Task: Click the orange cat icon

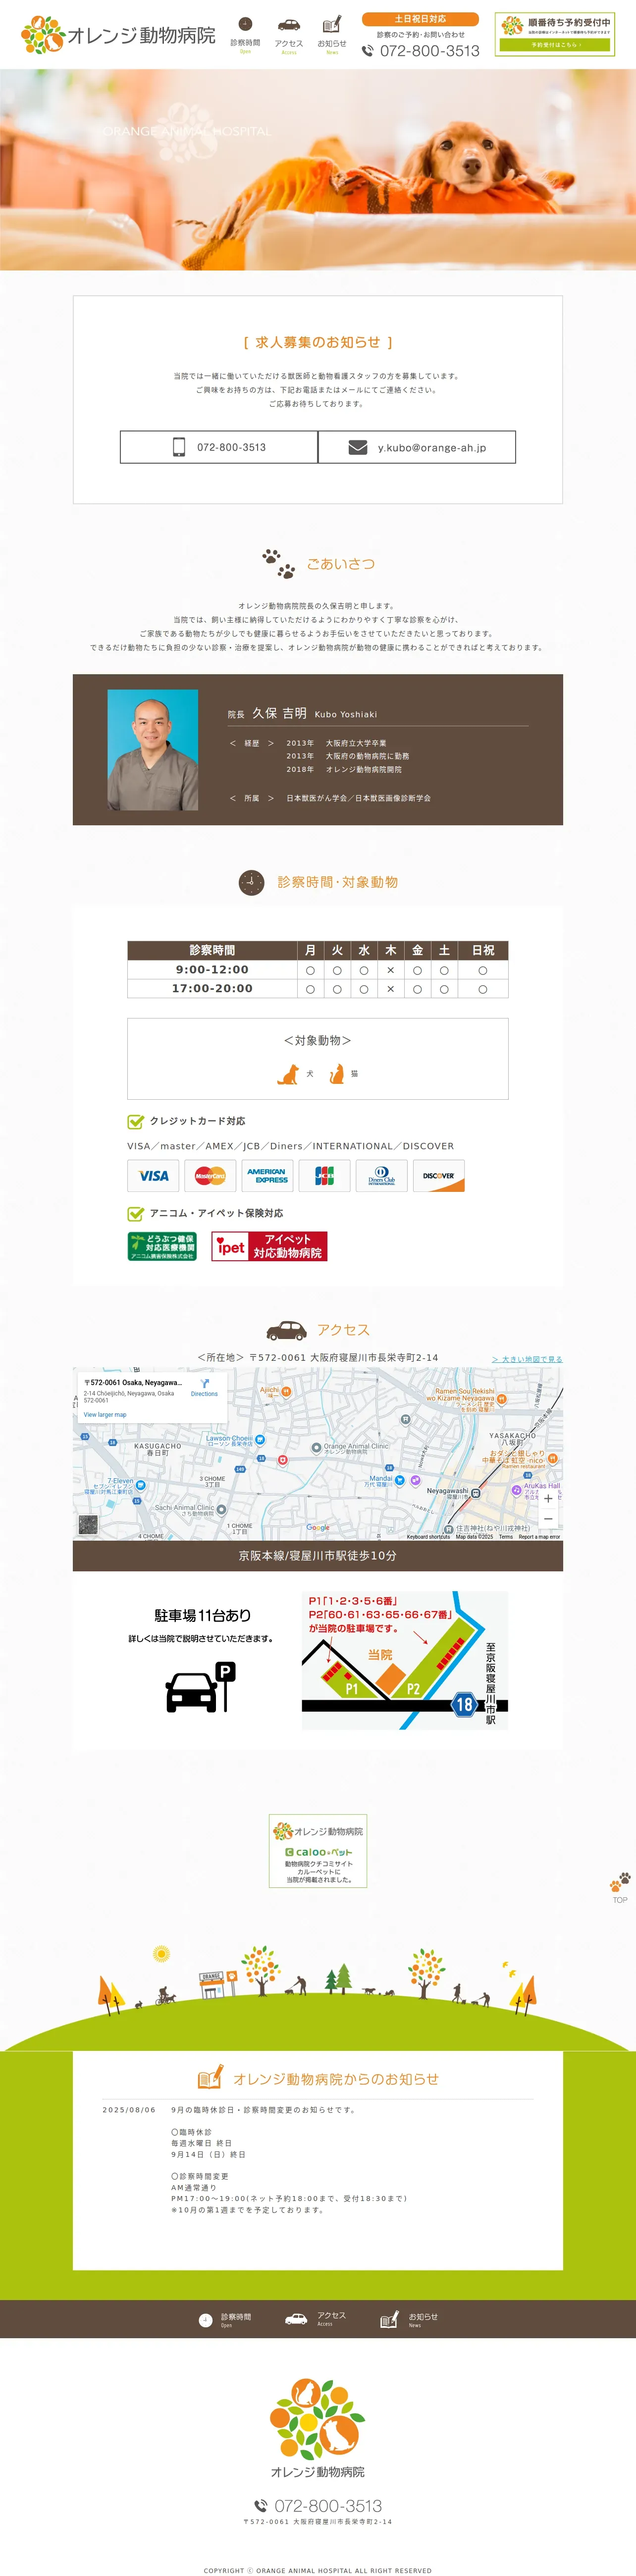Action: (337, 1074)
